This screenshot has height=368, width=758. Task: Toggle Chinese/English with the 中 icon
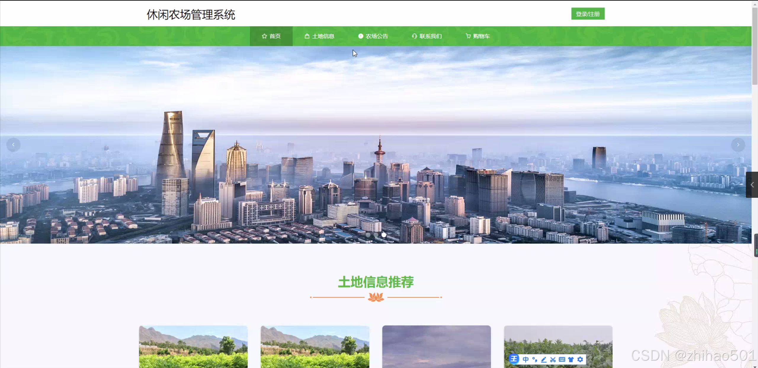[x=526, y=359]
